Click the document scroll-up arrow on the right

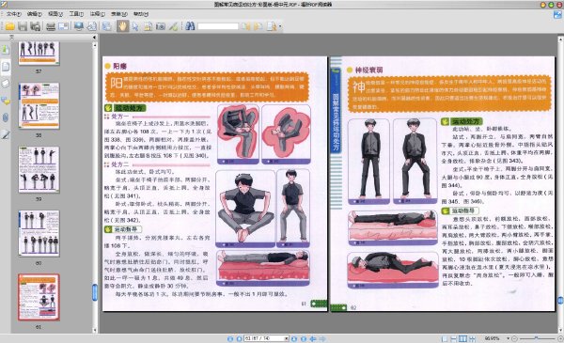click(x=561, y=39)
